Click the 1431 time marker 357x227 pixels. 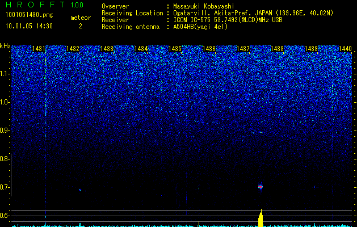[39, 49]
